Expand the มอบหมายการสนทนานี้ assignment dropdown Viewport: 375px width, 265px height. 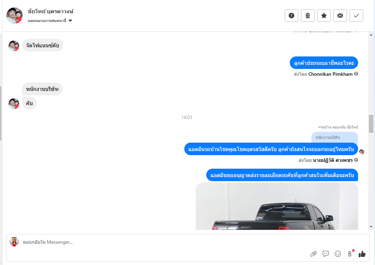[50, 21]
